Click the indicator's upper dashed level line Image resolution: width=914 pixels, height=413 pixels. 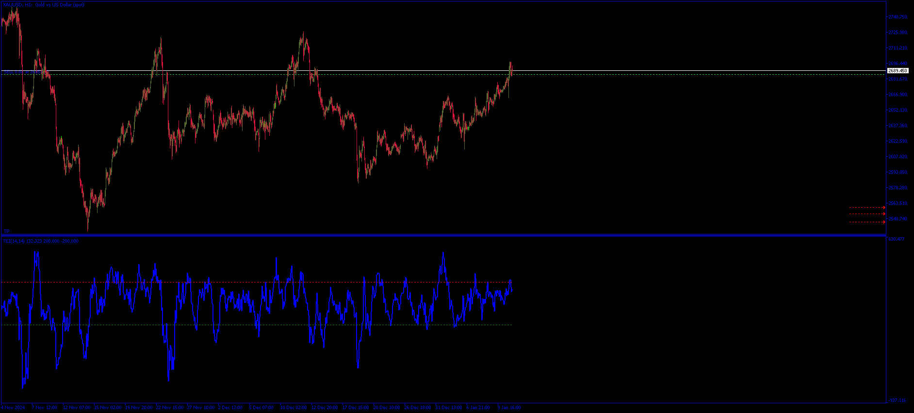(x=243, y=282)
